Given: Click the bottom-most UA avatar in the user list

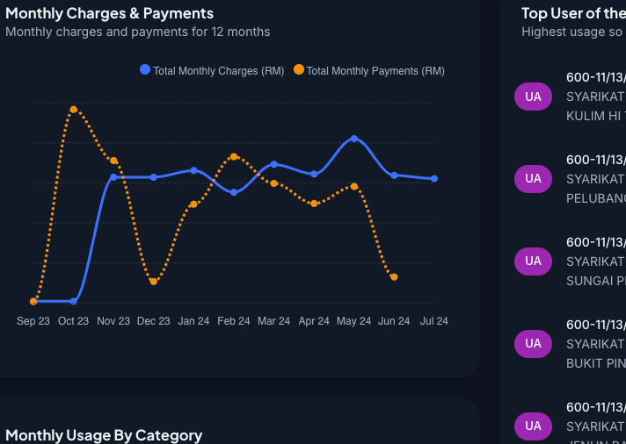Looking at the screenshot, I should pos(533,426).
